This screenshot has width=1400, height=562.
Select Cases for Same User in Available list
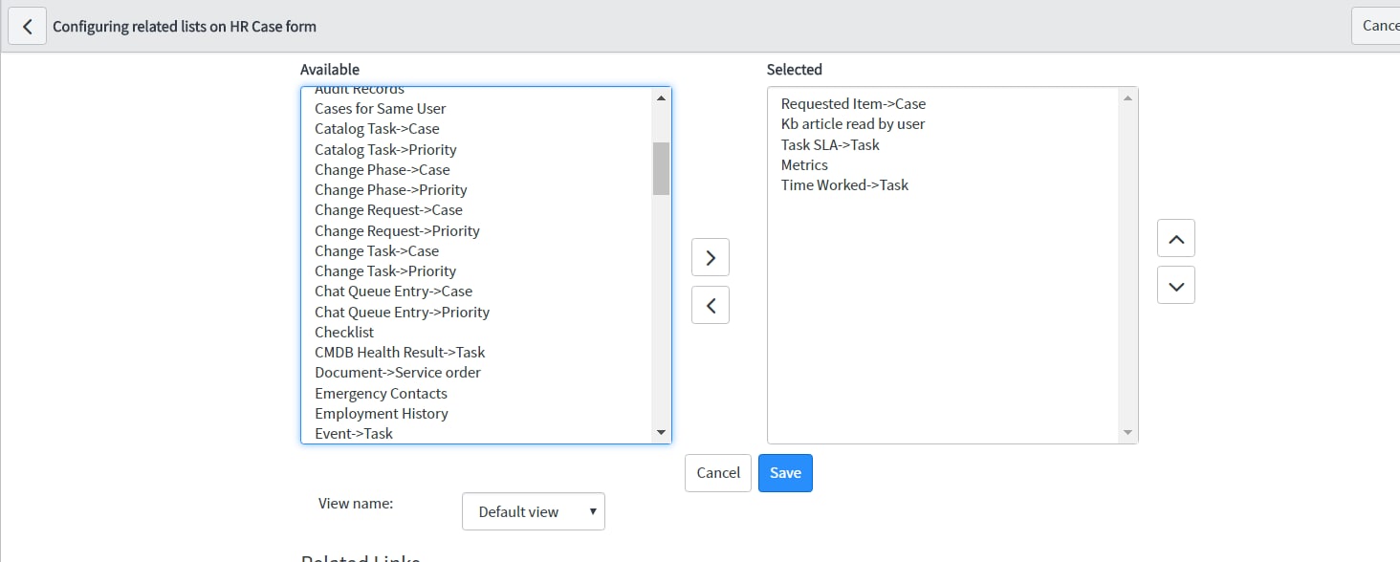380,108
